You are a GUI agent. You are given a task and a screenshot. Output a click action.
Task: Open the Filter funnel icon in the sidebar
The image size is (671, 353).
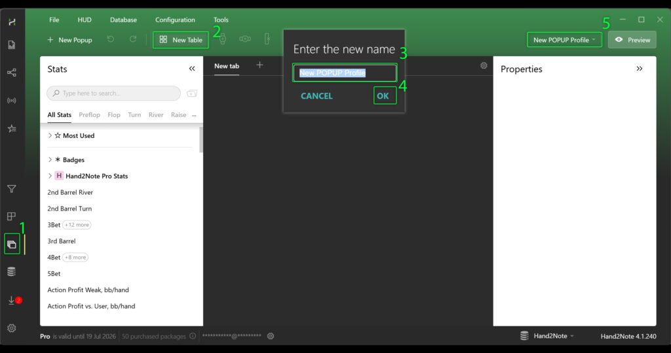[x=12, y=189]
